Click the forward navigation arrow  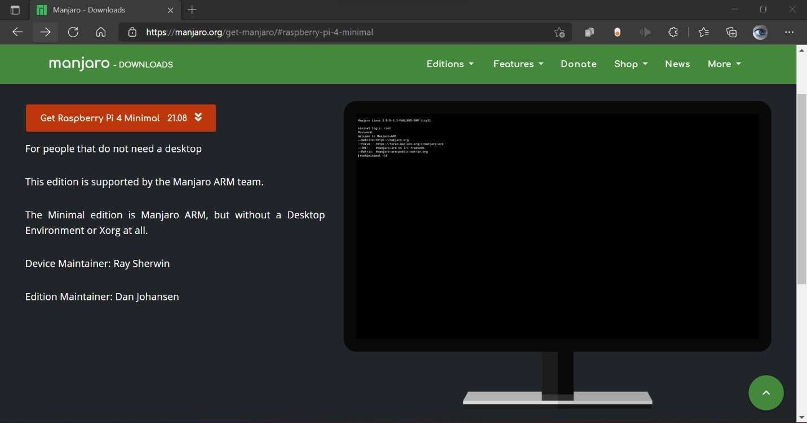pyautogui.click(x=45, y=32)
